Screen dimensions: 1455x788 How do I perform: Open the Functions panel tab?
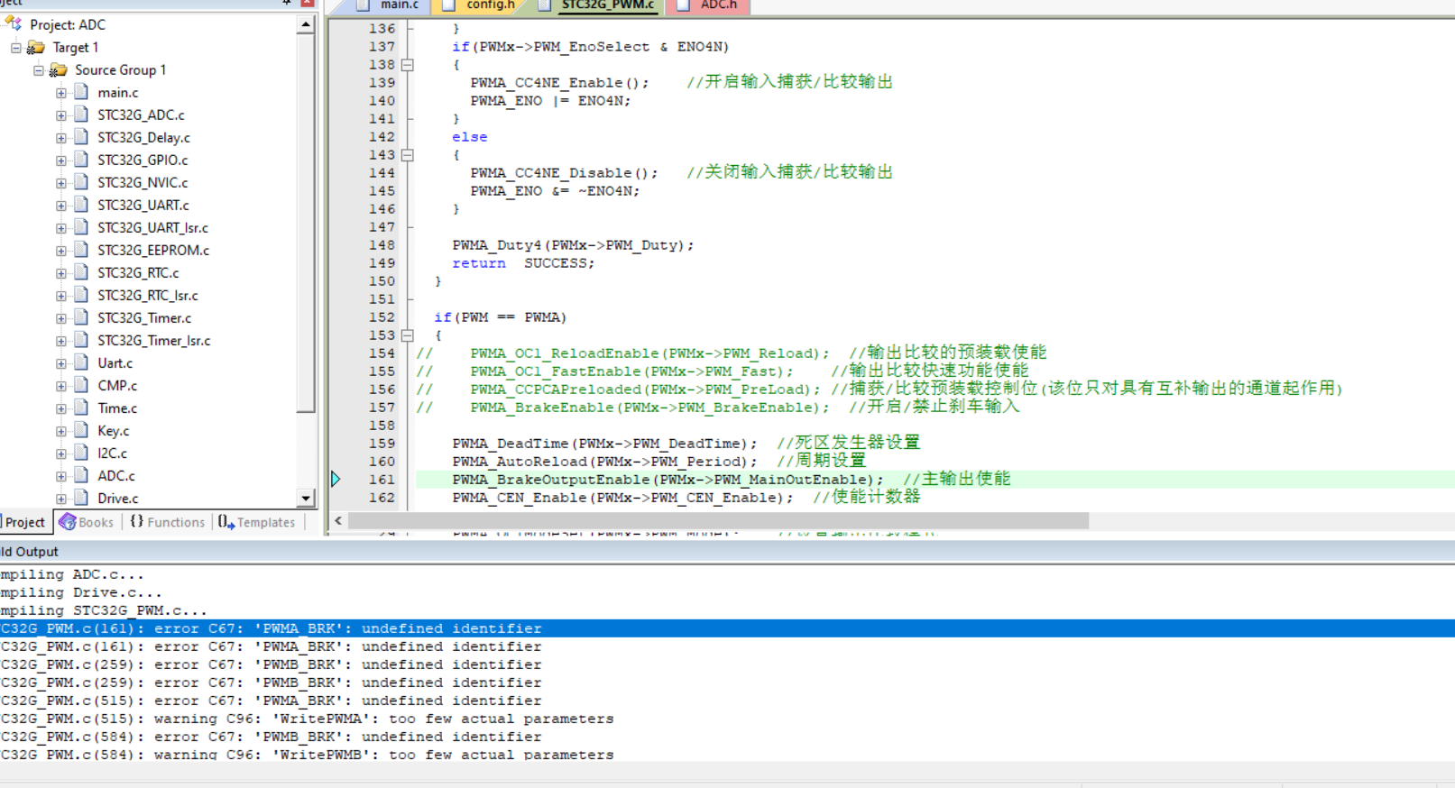coord(168,522)
